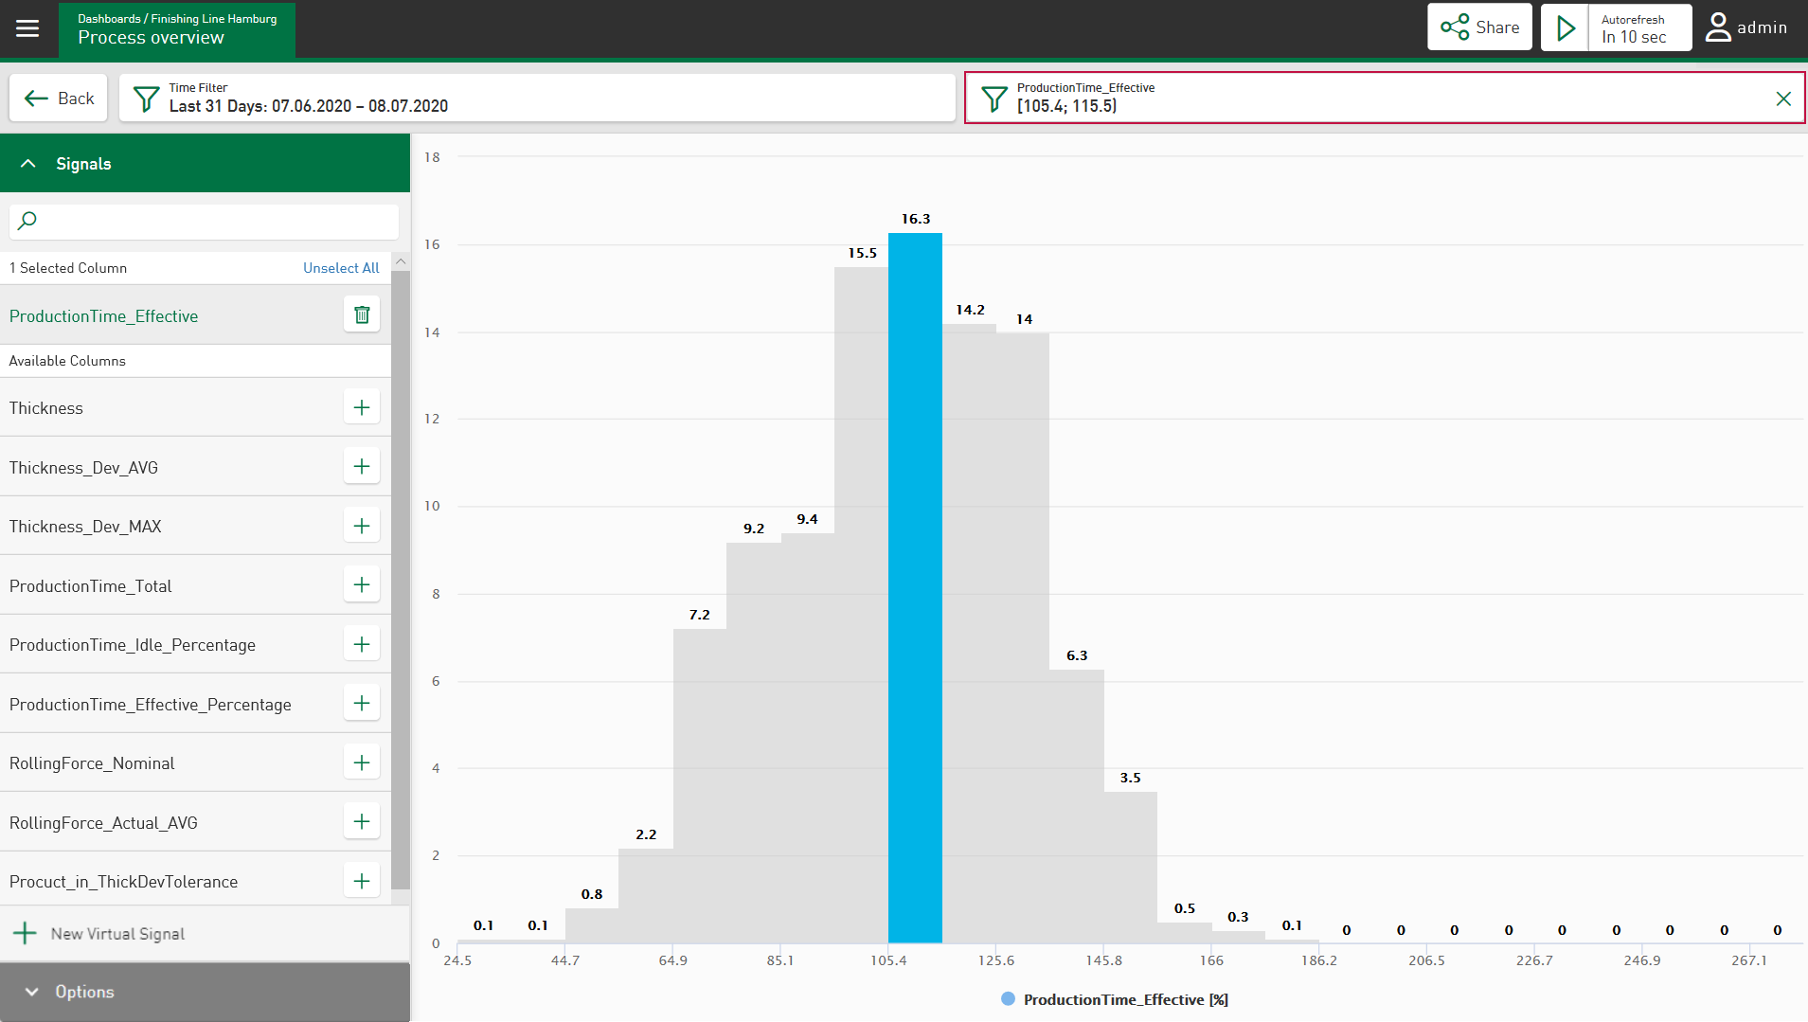
Task: Add the Thickness column
Action: pos(362,408)
